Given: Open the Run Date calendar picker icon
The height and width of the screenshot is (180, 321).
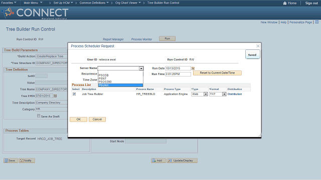Looking at the screenshot, I should pyautogui.click(x=193, y=68).
